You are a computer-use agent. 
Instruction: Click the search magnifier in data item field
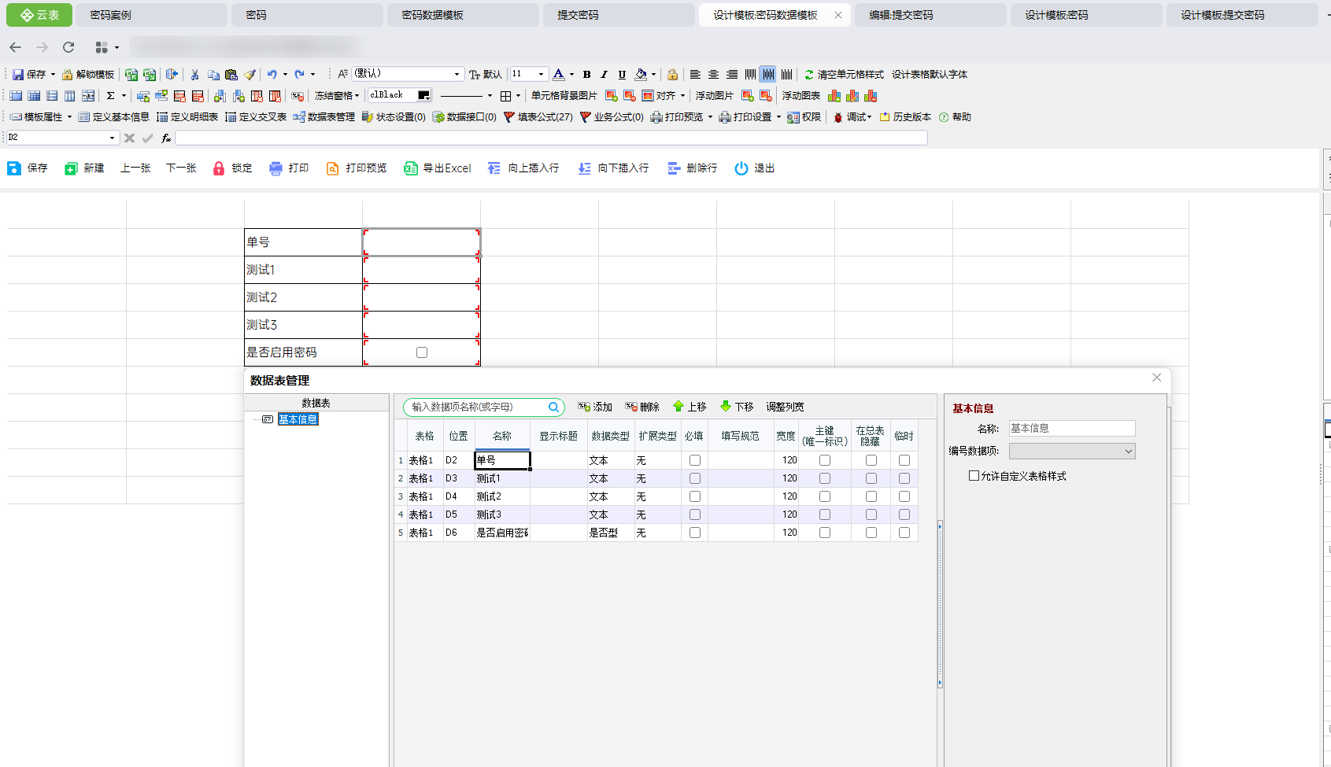553,407
